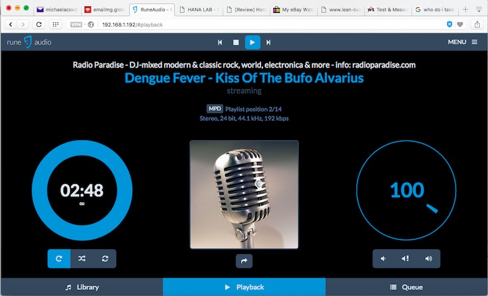The image size is (488, 296).
Task: Switch to the My eBay Watch tab
Action: pos(294,10)
